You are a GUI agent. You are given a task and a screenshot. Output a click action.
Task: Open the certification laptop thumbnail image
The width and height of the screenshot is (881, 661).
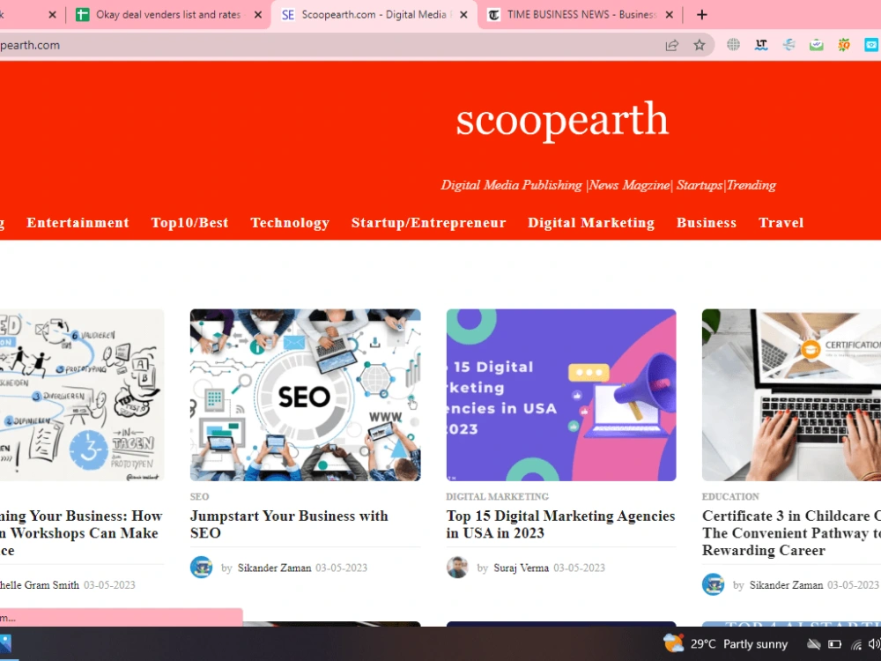791,395
